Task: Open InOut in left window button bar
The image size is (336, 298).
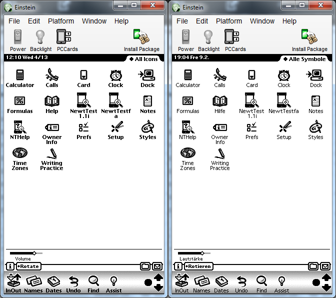Action: 13,283
